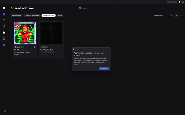Collapse the sidebar with the panel toggle icon

point(4,111)
